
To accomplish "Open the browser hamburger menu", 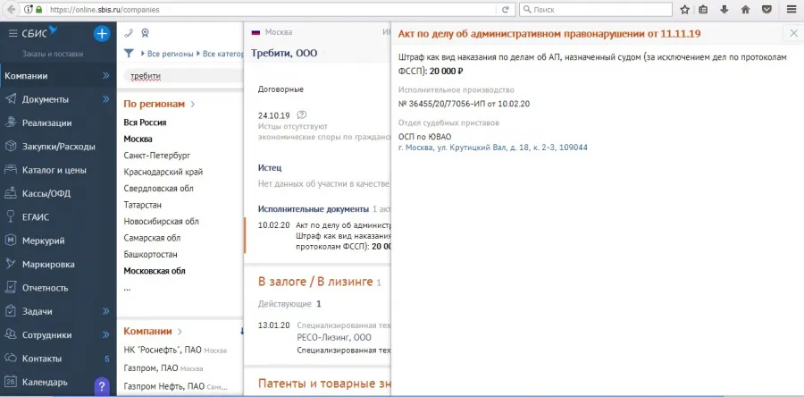I will (791, 10).
